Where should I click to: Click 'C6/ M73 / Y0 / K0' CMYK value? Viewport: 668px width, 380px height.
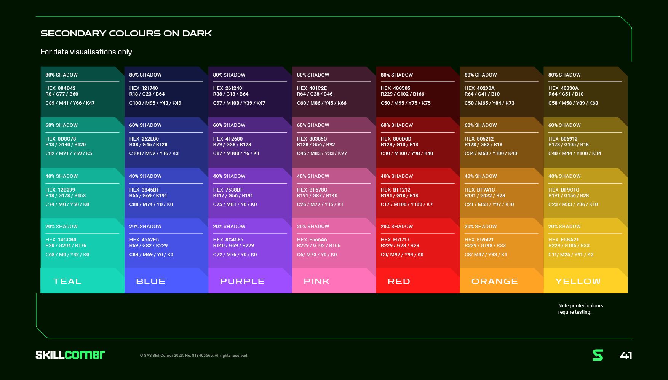pyautogui.click(x=317, y=255)
